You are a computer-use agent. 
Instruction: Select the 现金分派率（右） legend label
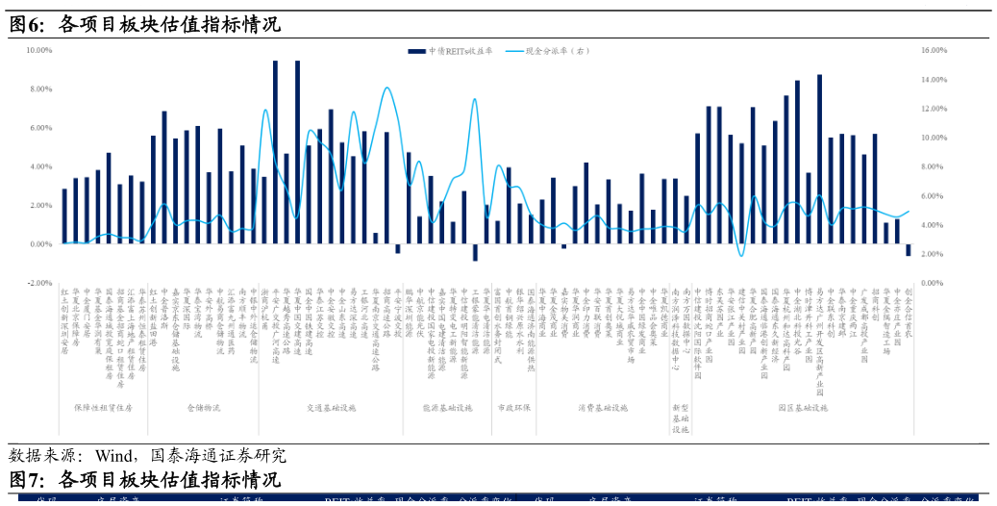point(557,51)
